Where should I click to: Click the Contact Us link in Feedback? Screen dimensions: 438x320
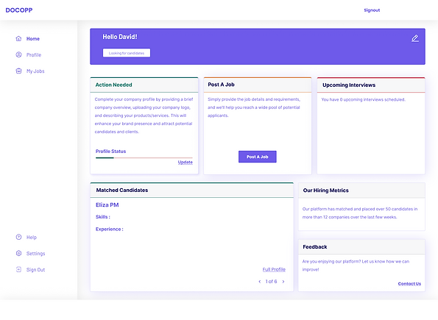point(409,284)
